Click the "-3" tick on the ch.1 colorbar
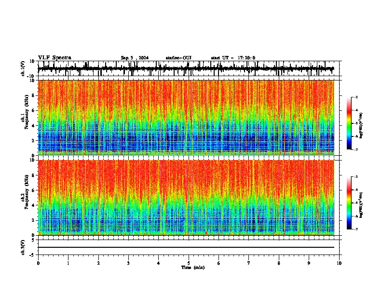 pos(355,97)
